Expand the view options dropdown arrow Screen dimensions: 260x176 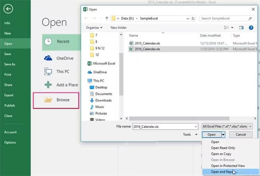click(232, 28)
